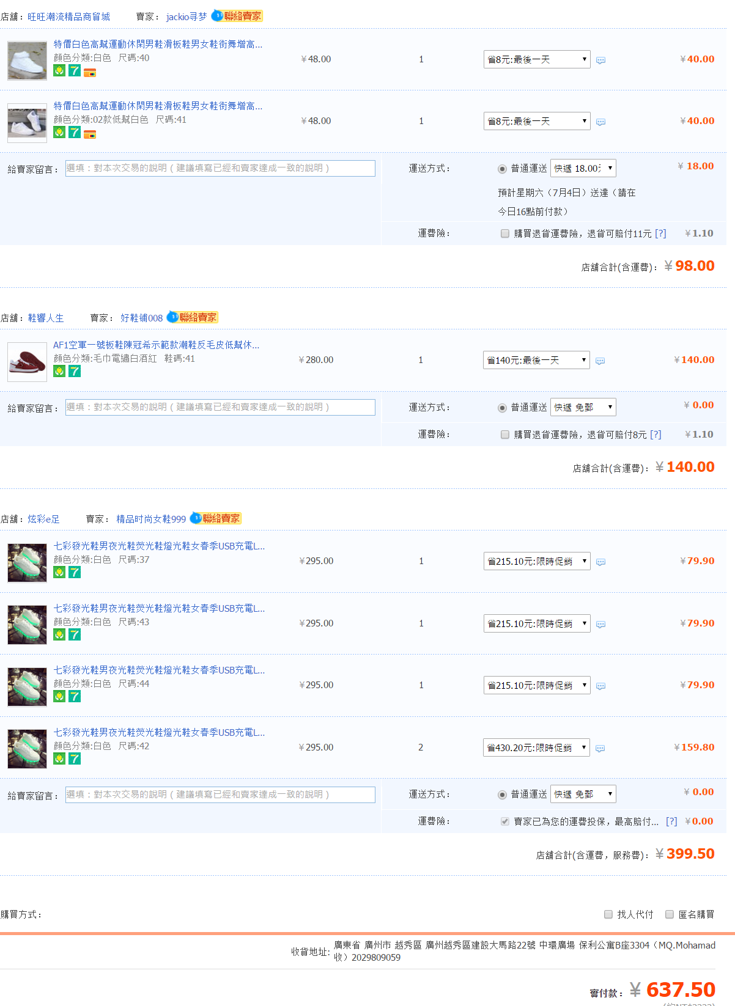Image resolution: width=735 pixels, height=1006 pixels.
Task: Open the 旺旺潮流精品商貿城 shop link
Action: pyautogui.click(x=68, y=17)
